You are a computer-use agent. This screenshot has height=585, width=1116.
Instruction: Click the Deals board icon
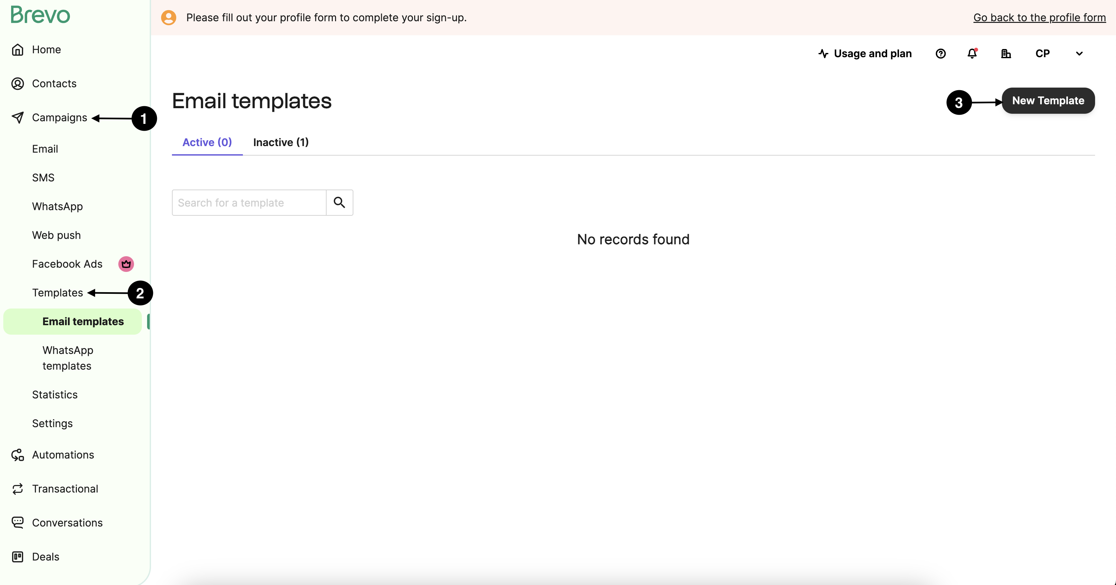[17, 557]
